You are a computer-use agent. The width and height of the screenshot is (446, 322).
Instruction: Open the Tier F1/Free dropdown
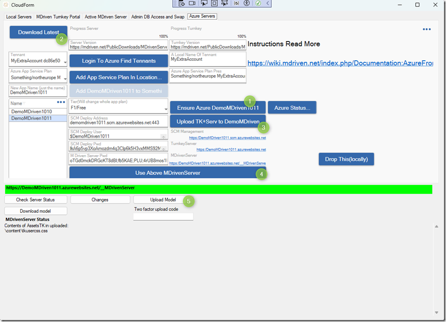[x=166, y=109]
